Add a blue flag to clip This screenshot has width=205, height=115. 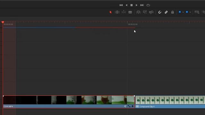[180, 12]
